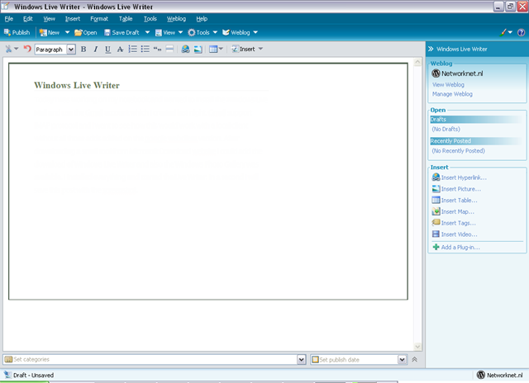Screen dimensions: 529x383
Task: Click the Drafts header in Open panel
Action: click(476, 119)
